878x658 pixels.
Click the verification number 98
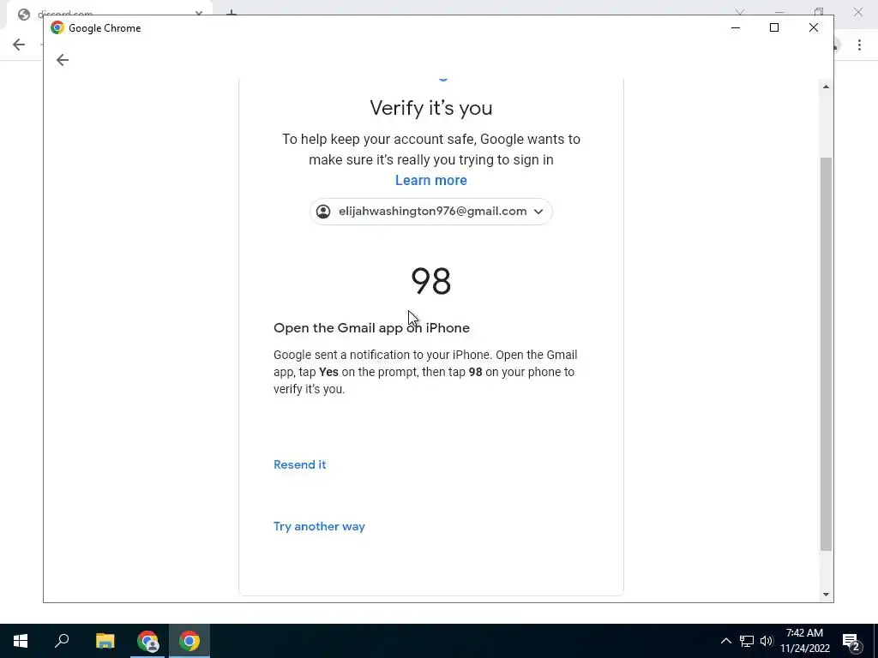(x=430, y=281)
